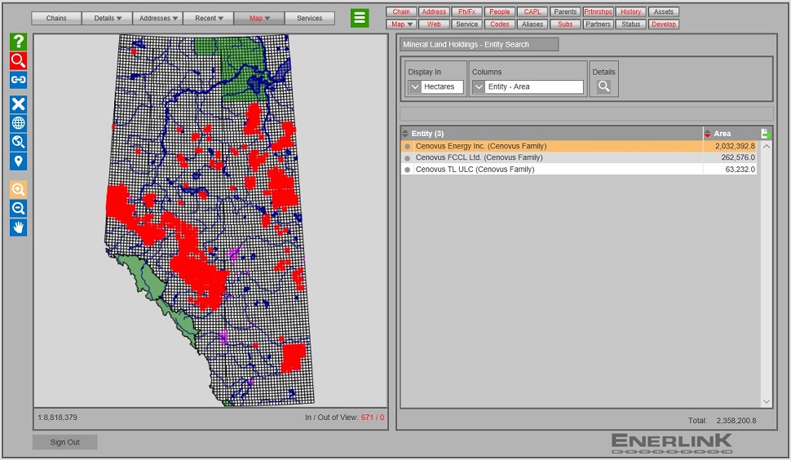The image size is (791, 460).
Task: Select Cenovus FCCL Ltd. (Cenovus Family) row
Action: (579, 158)
